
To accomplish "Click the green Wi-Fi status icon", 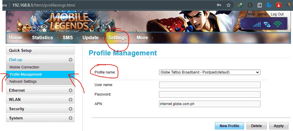I will [x=278, y=24].
